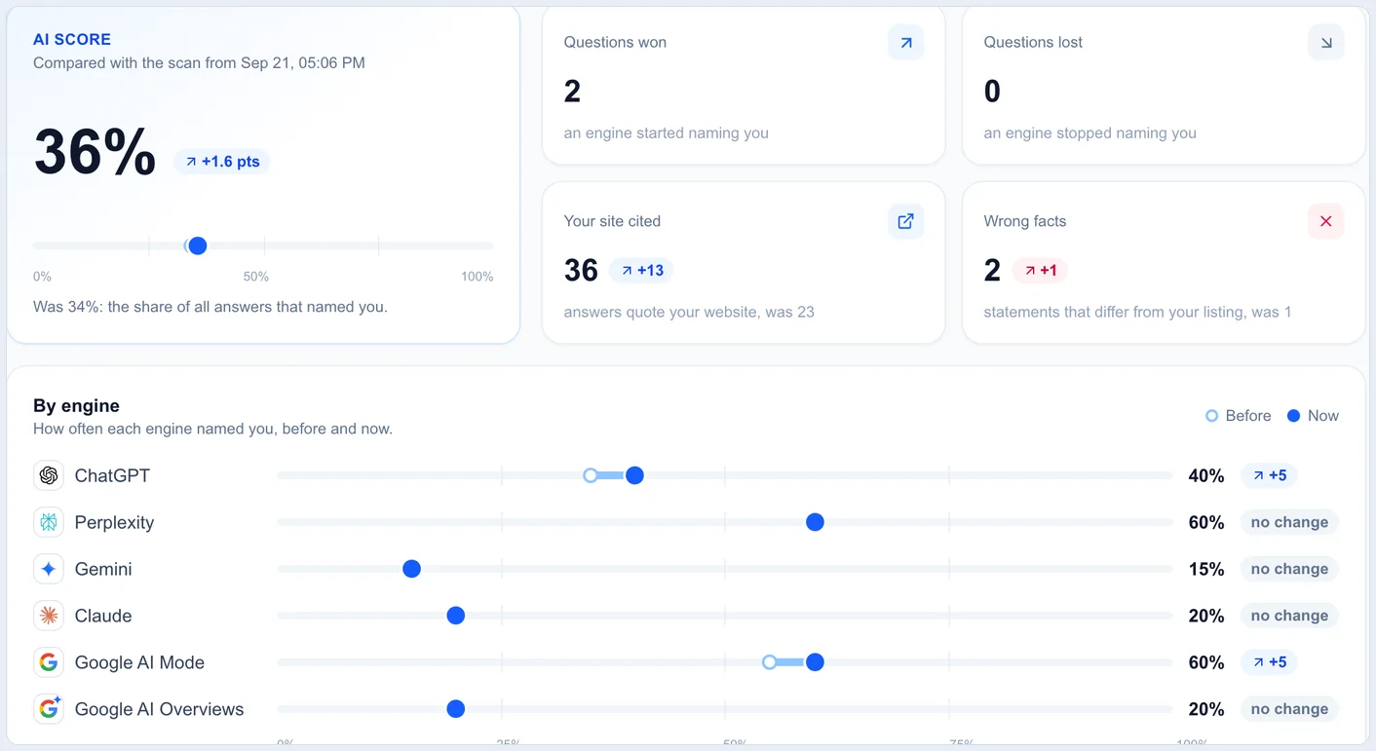Click the Google AI Overviews logo icon
Viewport: 1376px width, 751px height.
(x=49, y=709)
